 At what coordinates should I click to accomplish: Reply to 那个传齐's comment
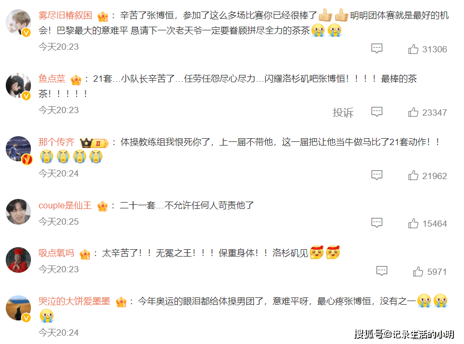pyautogui.click(x=376, y=175)
